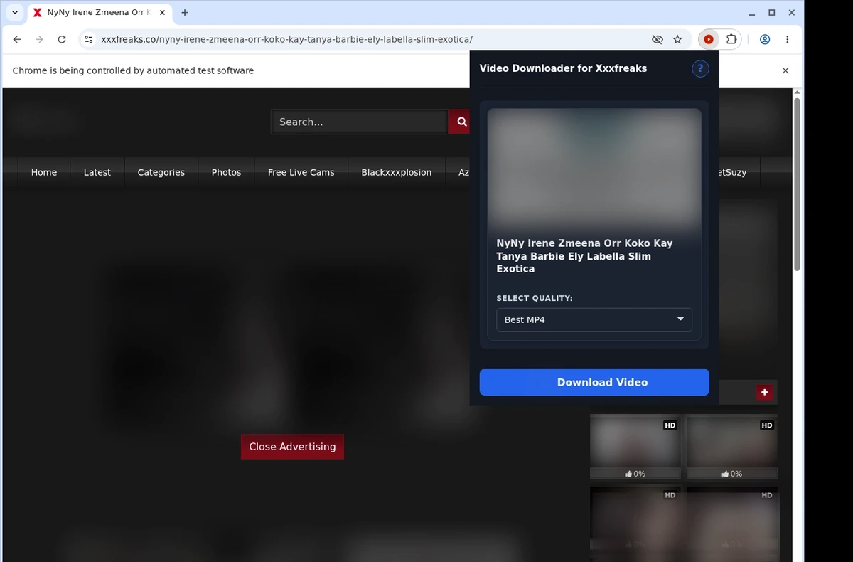Click the video title text in popup
853x562 pixels.
(584, 256)
